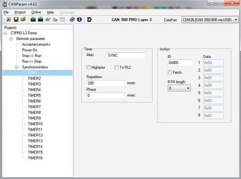Screen dimensions: 241x179
Task: Open the Help menu
Action: tap(50, 12)
